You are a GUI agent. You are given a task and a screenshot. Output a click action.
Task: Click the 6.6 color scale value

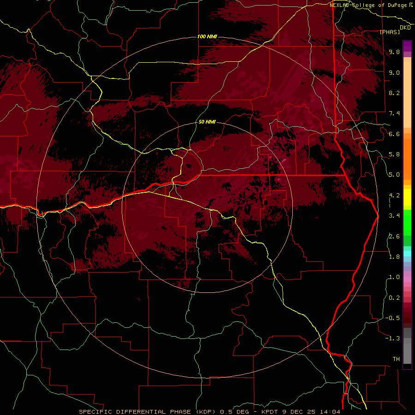pyautogui.click(x=394, y=134)
